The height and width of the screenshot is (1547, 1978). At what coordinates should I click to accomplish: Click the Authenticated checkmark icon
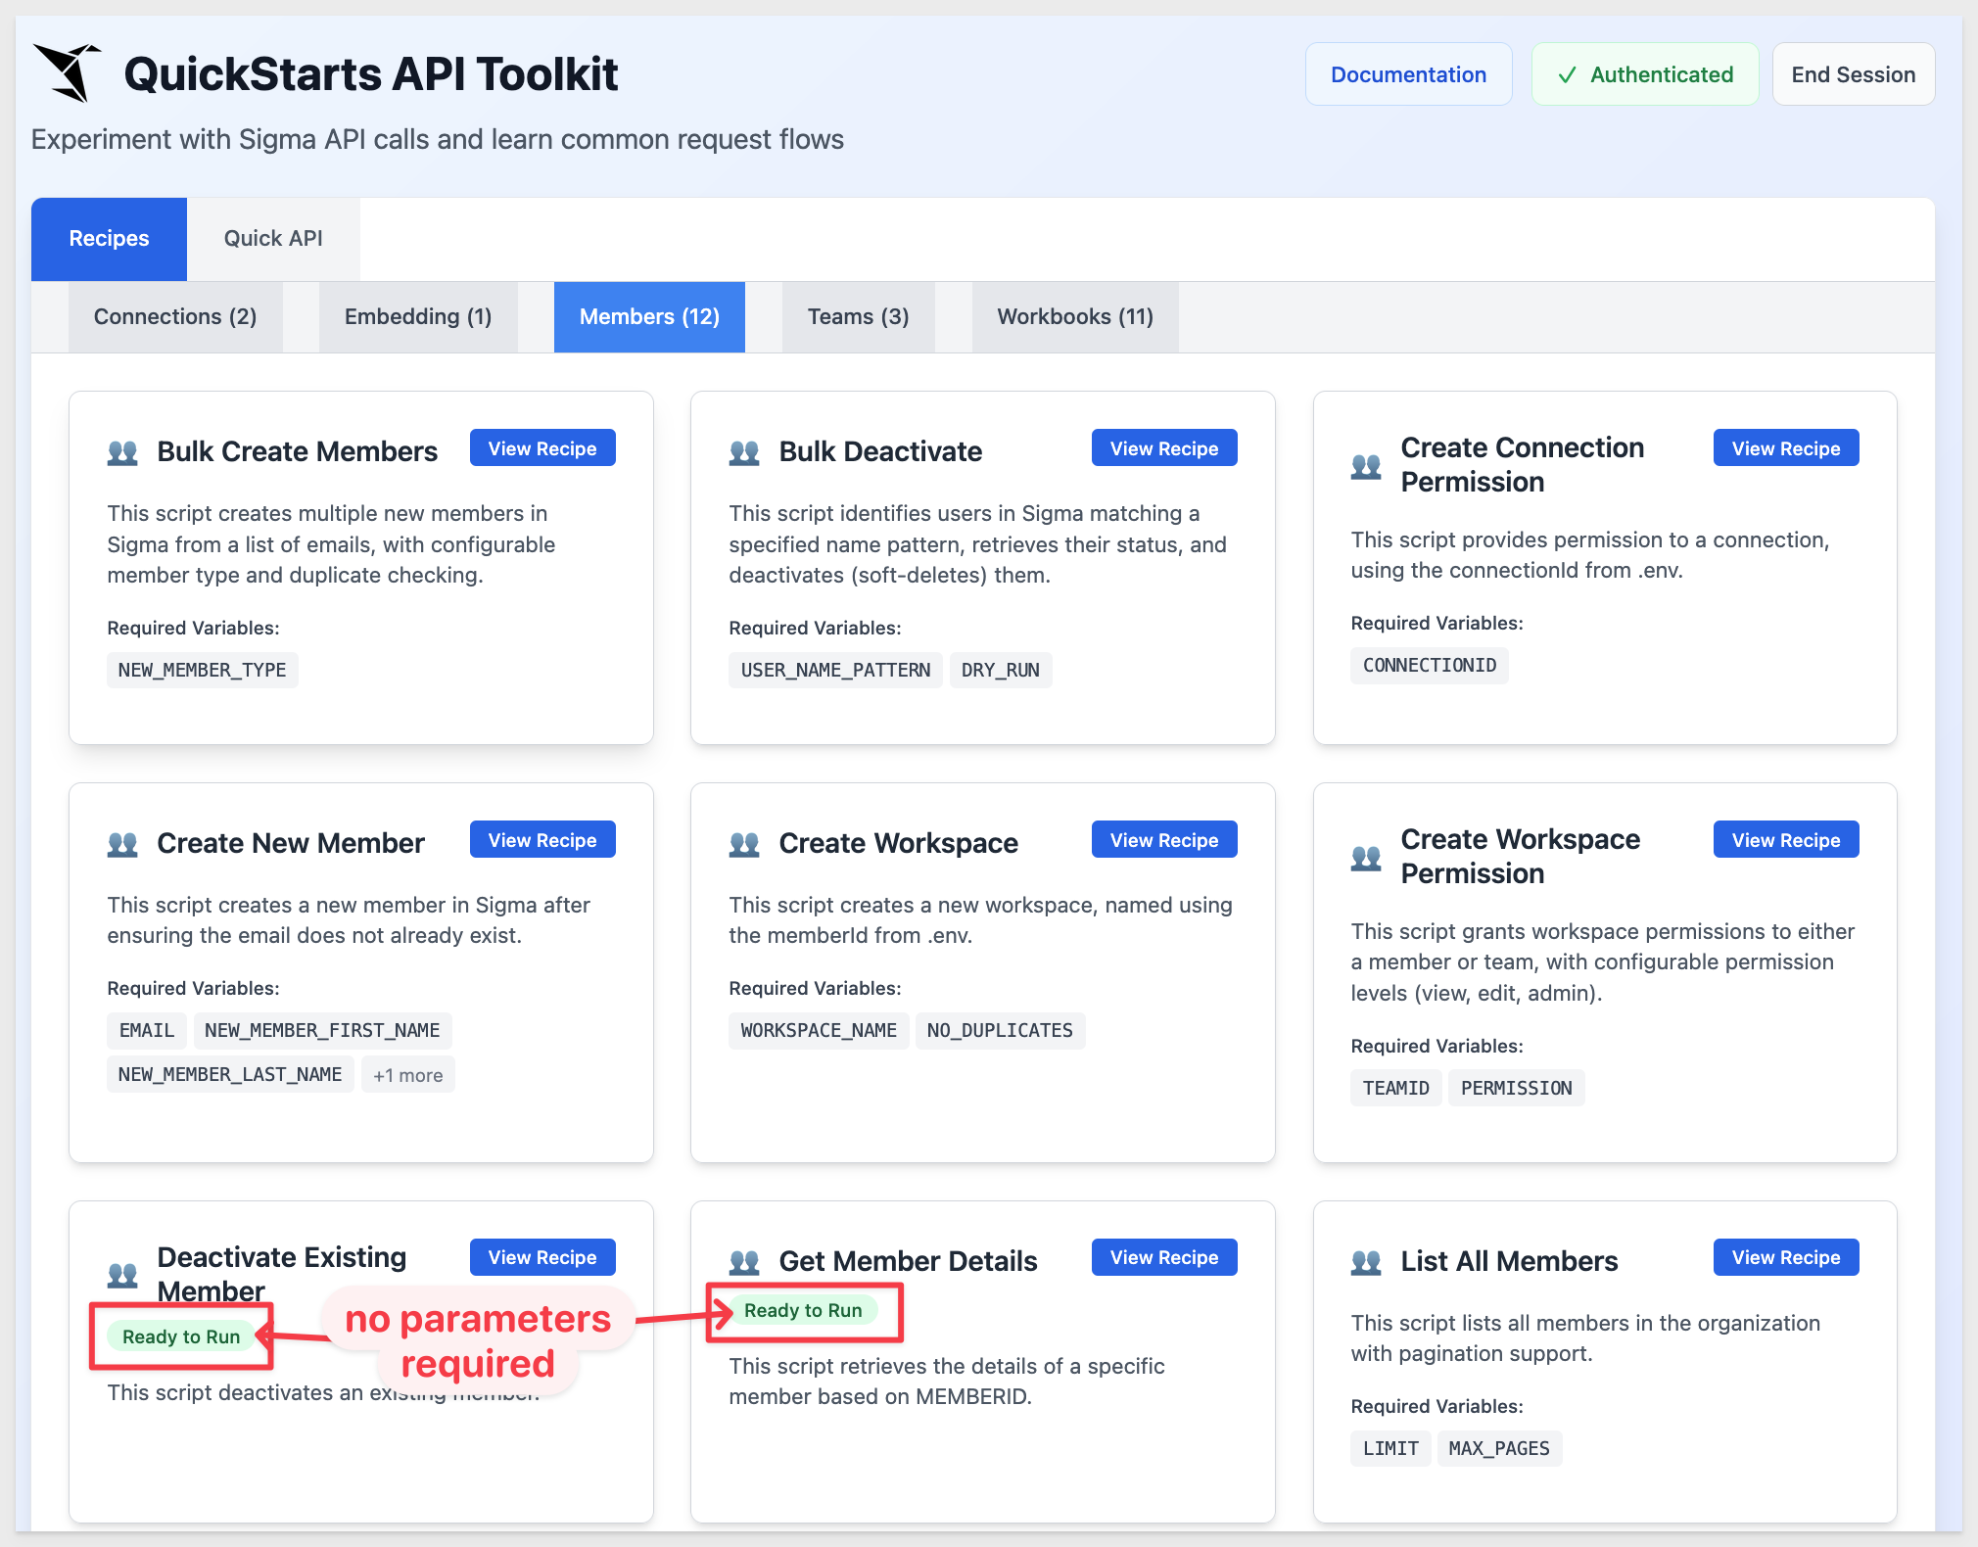click(x=1567, y=75)
